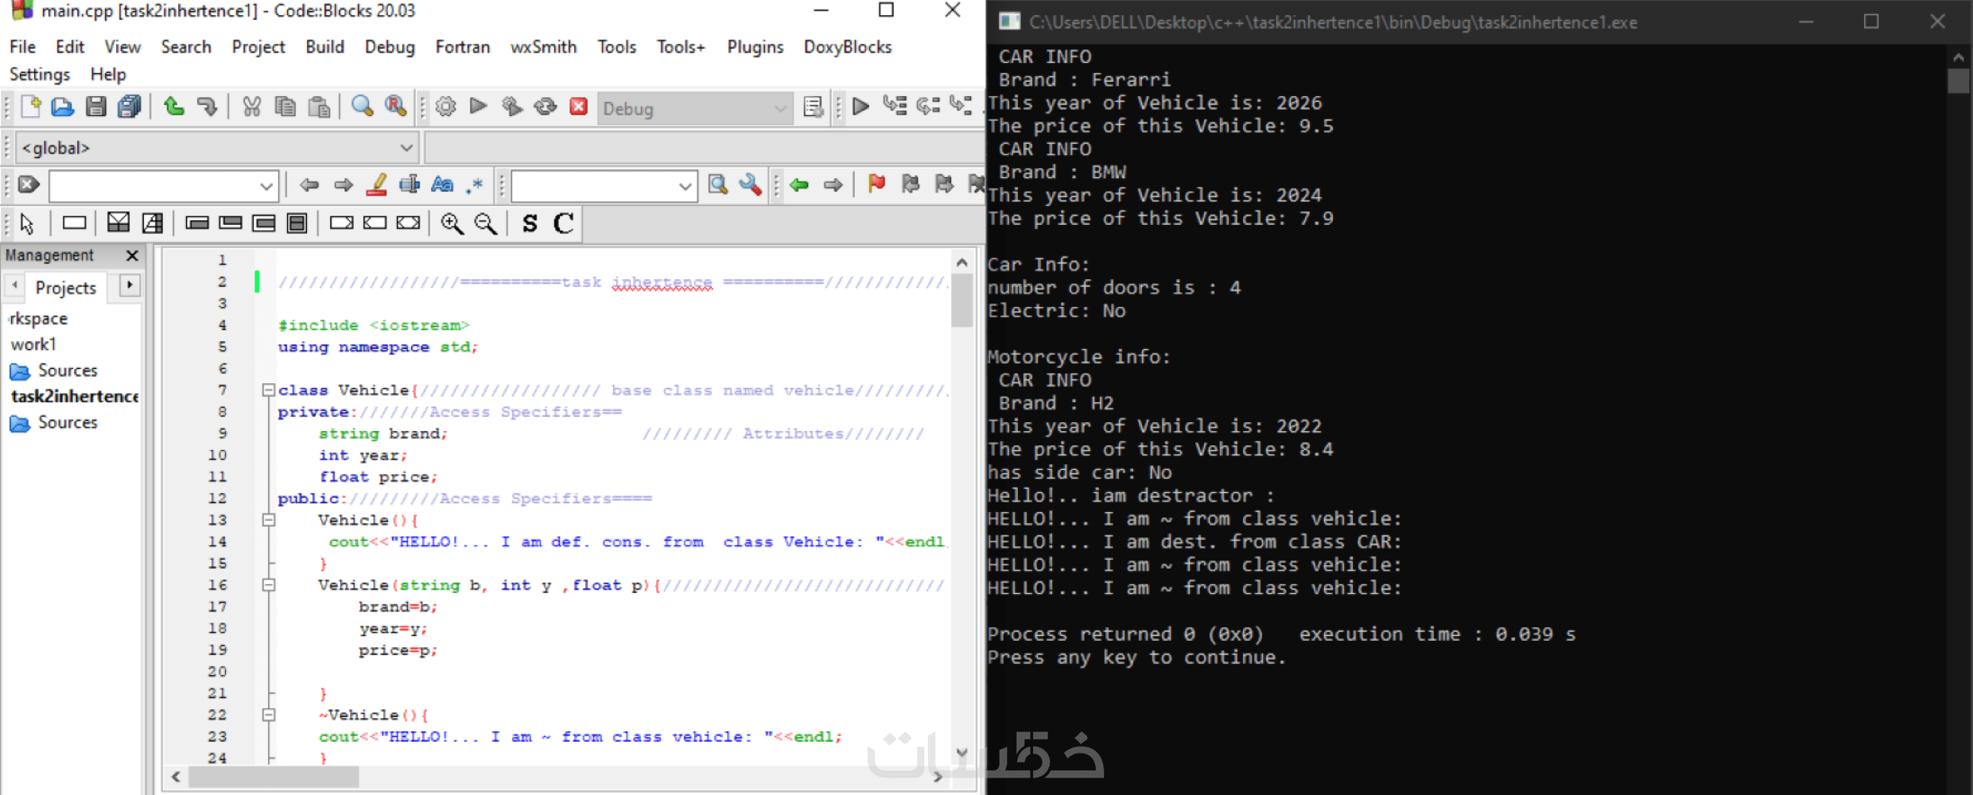Open Find with the magnifier icon
Image resolution: width=1973 pixels, height=795 pixels.
363,107
